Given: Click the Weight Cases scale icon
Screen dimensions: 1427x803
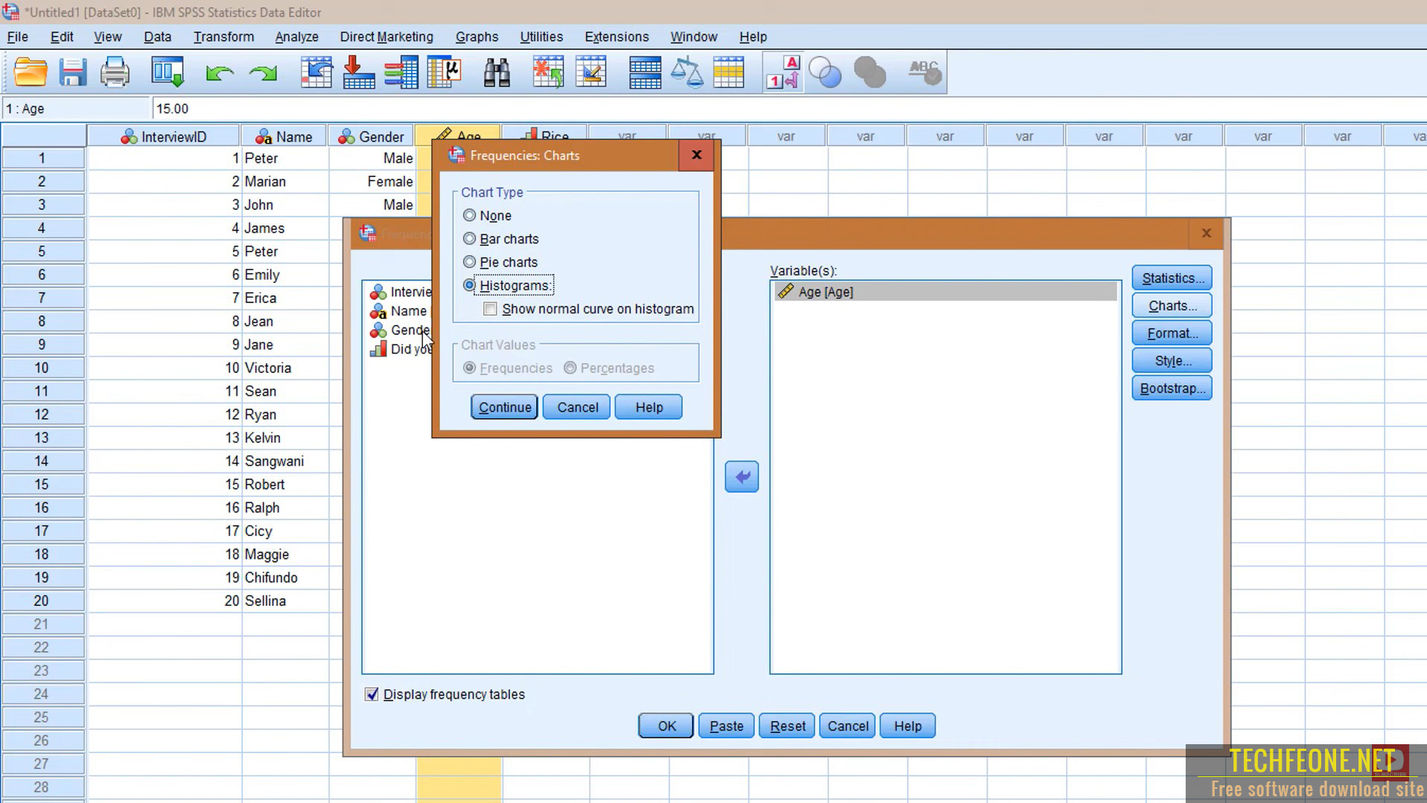Looking at the screenshot, I should coord(688,72).
